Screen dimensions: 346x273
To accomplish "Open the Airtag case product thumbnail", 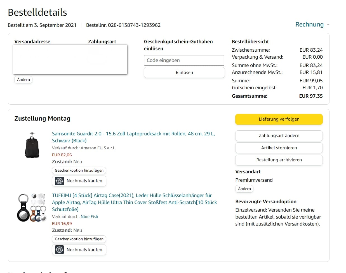I will coord(32,208).
